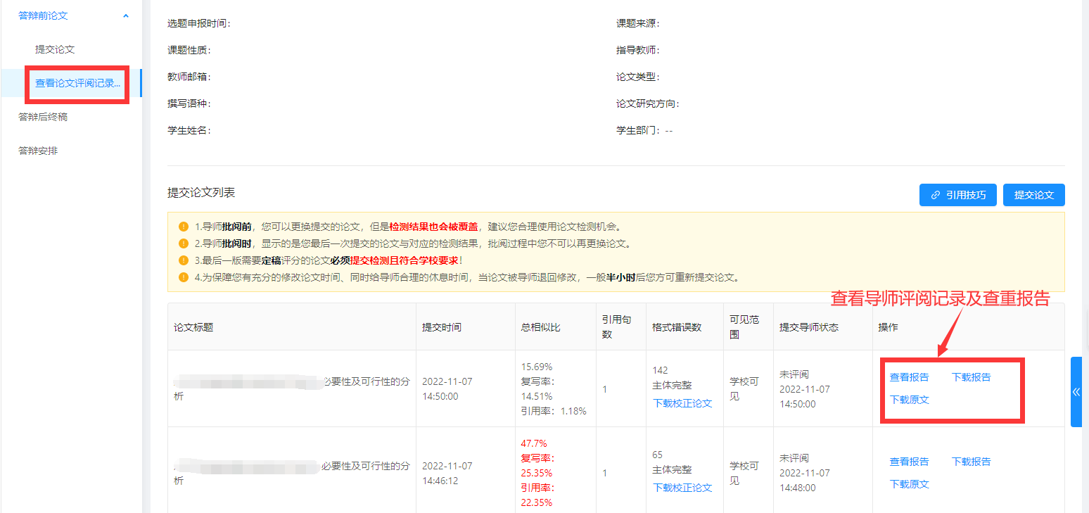The height and width of the screenshot is (513, 1089).
Task: Click 下载原文 for the 14:50:00 submission
Action: coord(909,400)
